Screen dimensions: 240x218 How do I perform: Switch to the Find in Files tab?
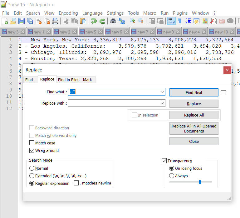click(x=69, y=80)
